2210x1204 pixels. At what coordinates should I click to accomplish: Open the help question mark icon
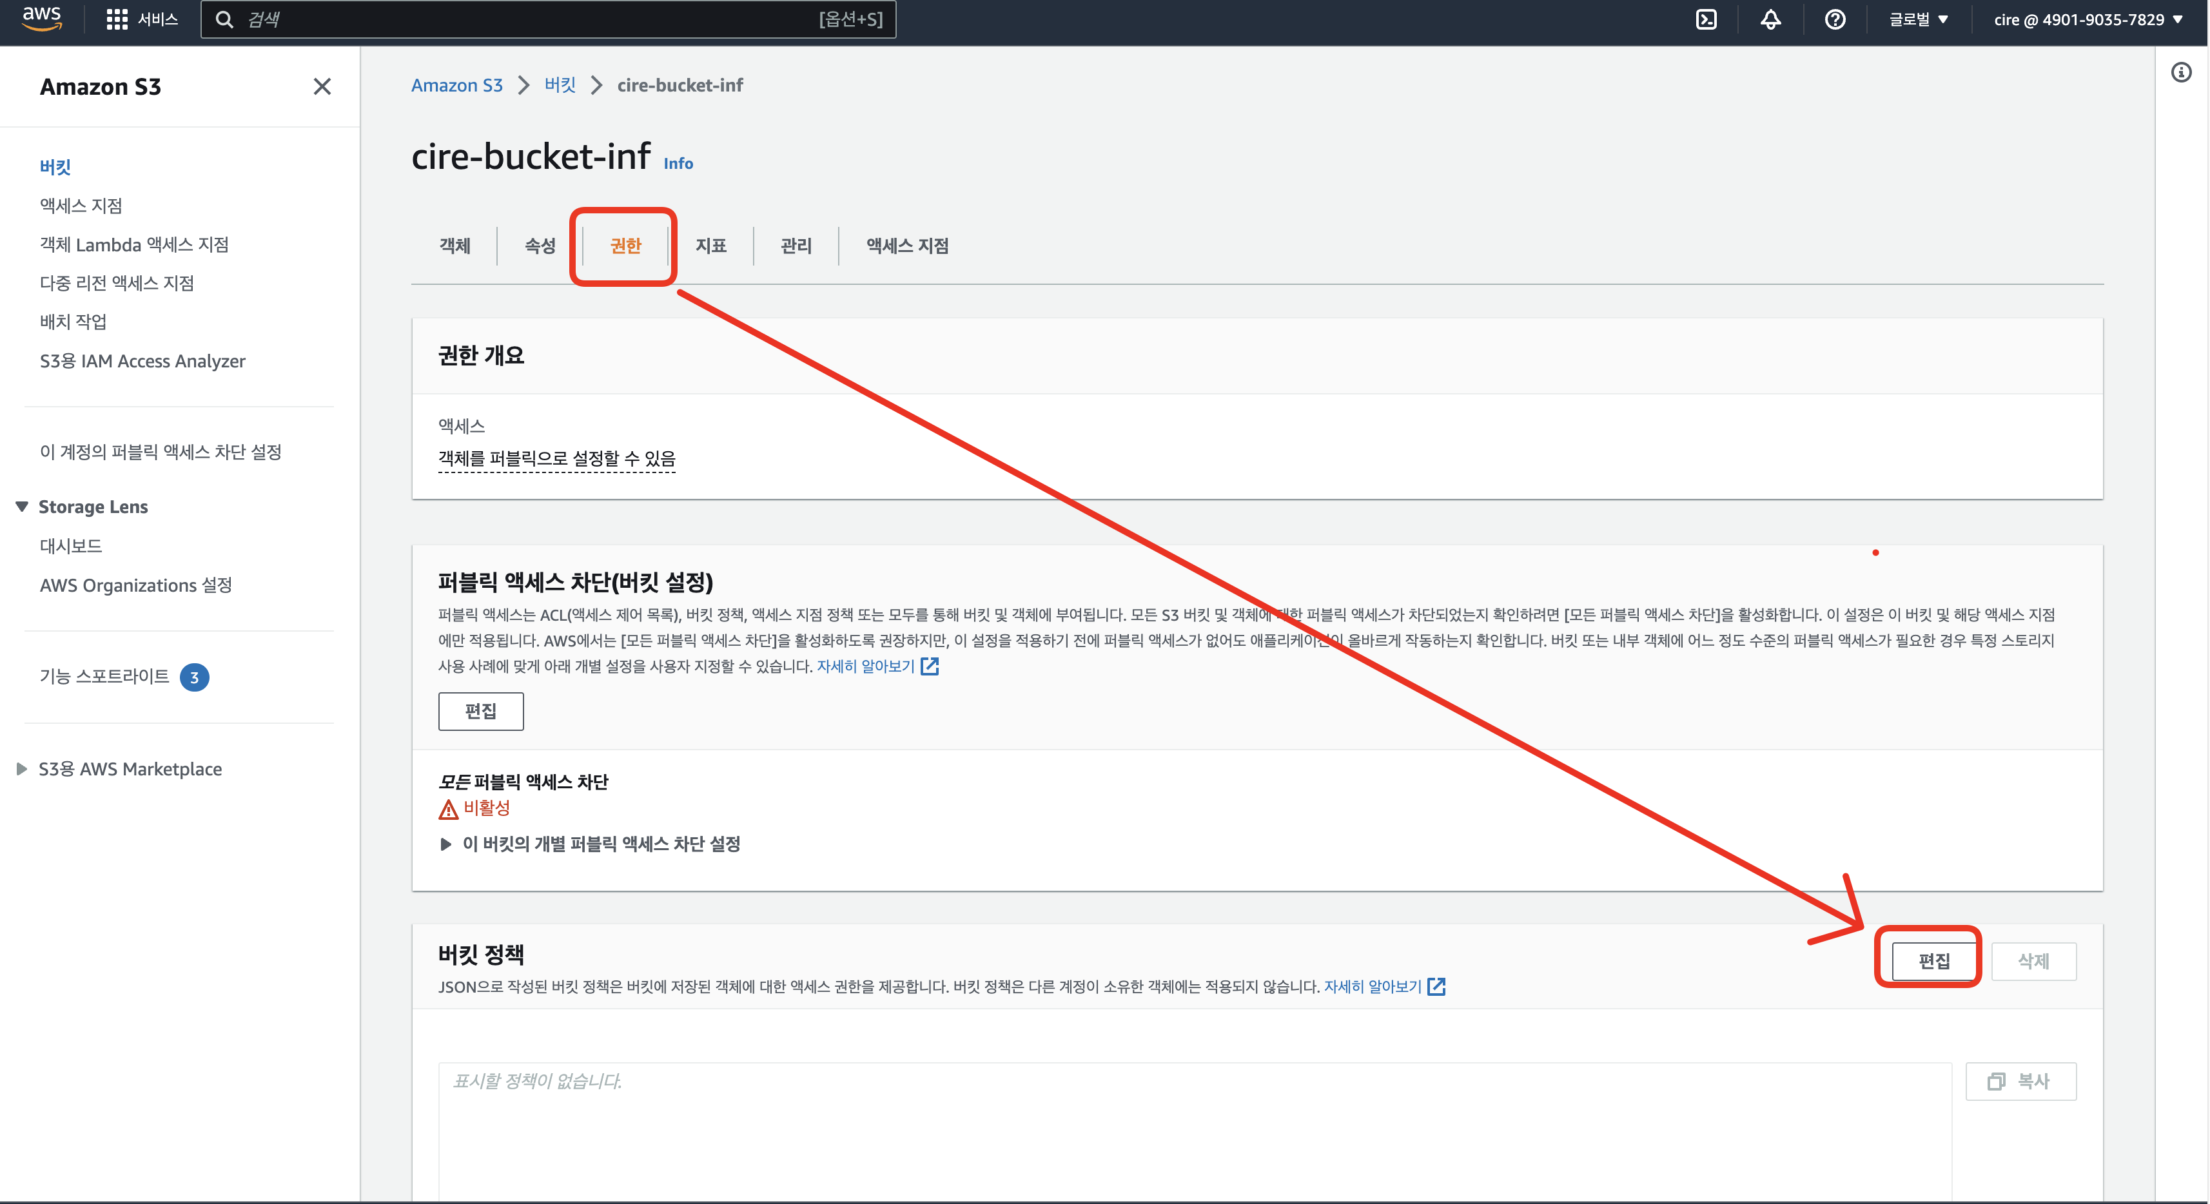[1835, 19]
